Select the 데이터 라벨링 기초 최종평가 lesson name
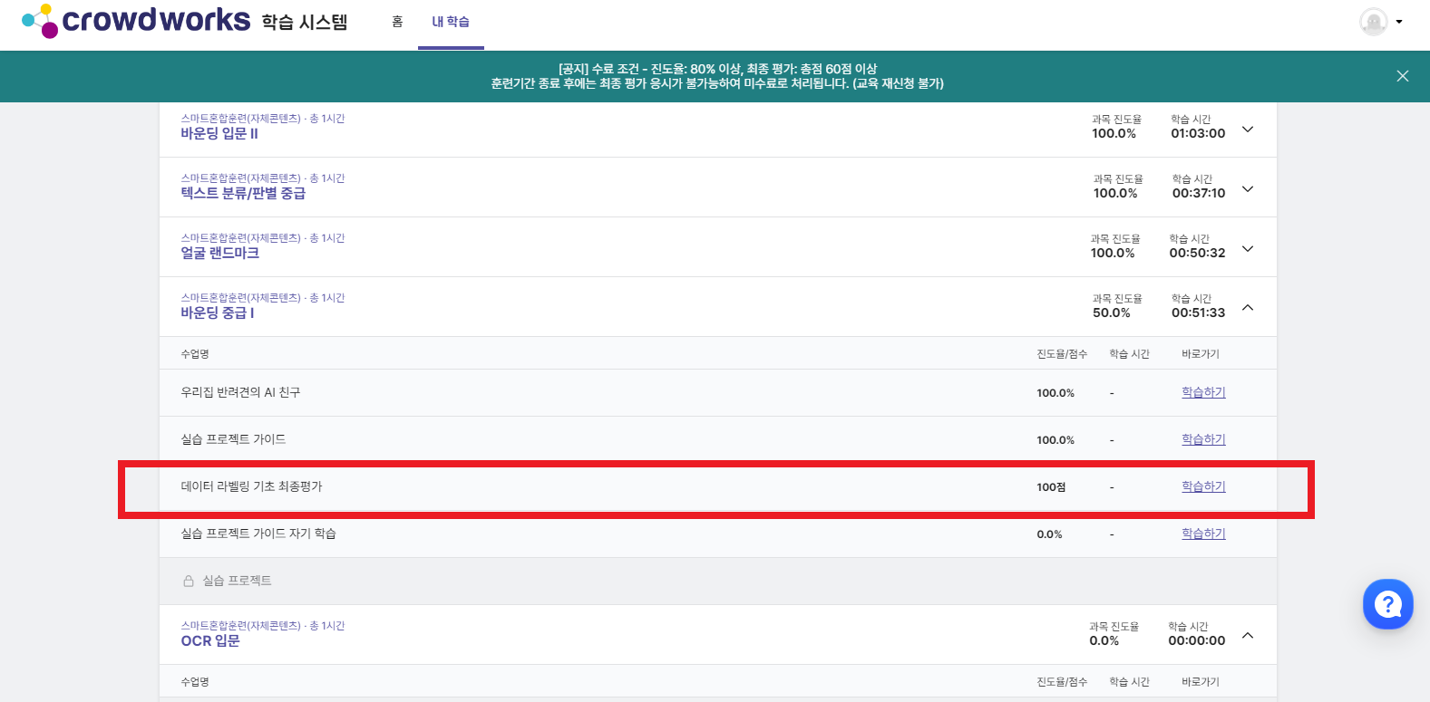Viewport: 1430px width, 702px height. (x=251, y=486)
